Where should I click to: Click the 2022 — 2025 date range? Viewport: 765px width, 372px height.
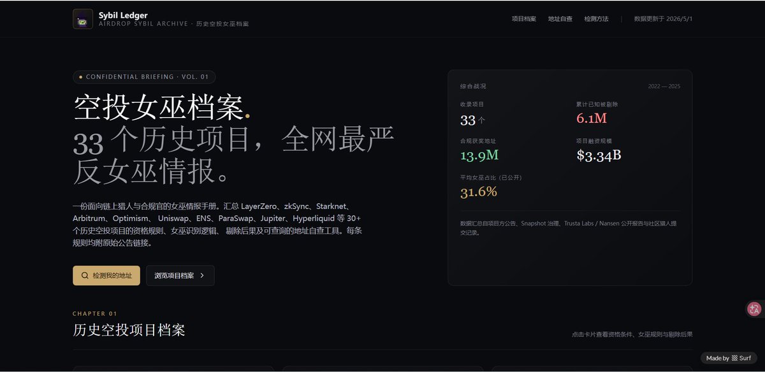(664, 86)
